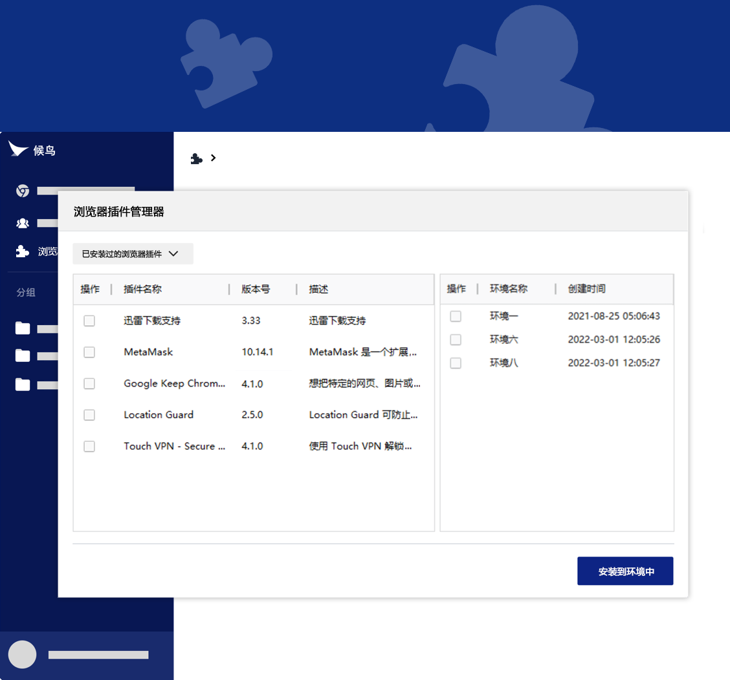Check the 迅雷下载支持 plugin checkbox

click(89, 321)
